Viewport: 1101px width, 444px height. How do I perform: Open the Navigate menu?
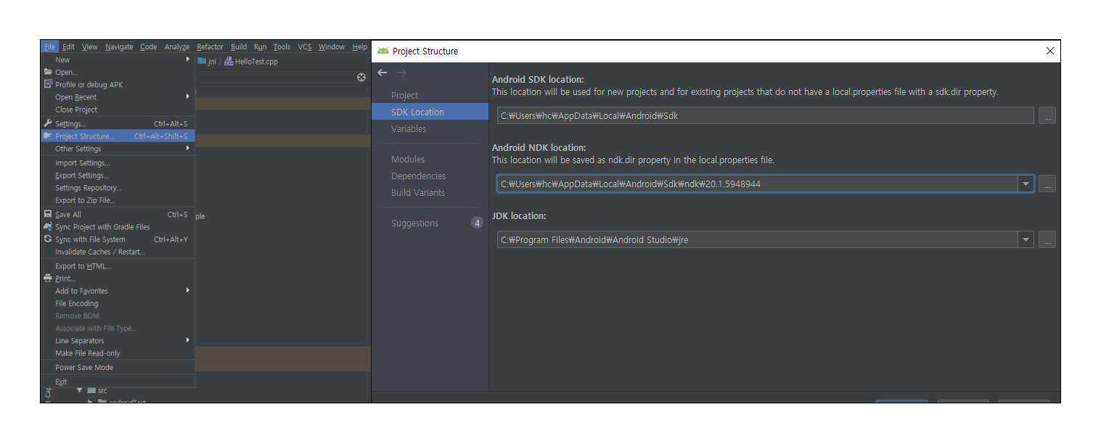[119, 47]
